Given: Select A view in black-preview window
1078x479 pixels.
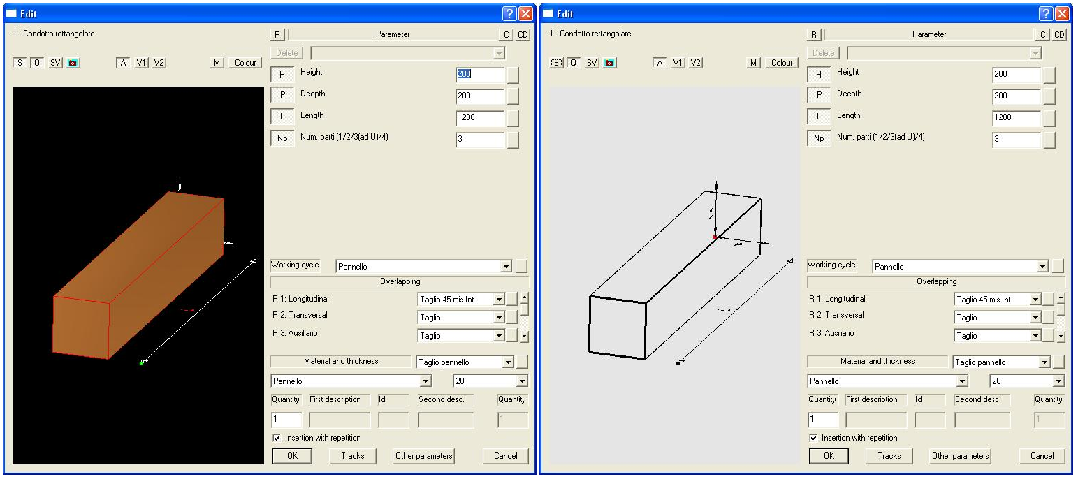Looking at the screenshot, I should (x=123, y=63).
